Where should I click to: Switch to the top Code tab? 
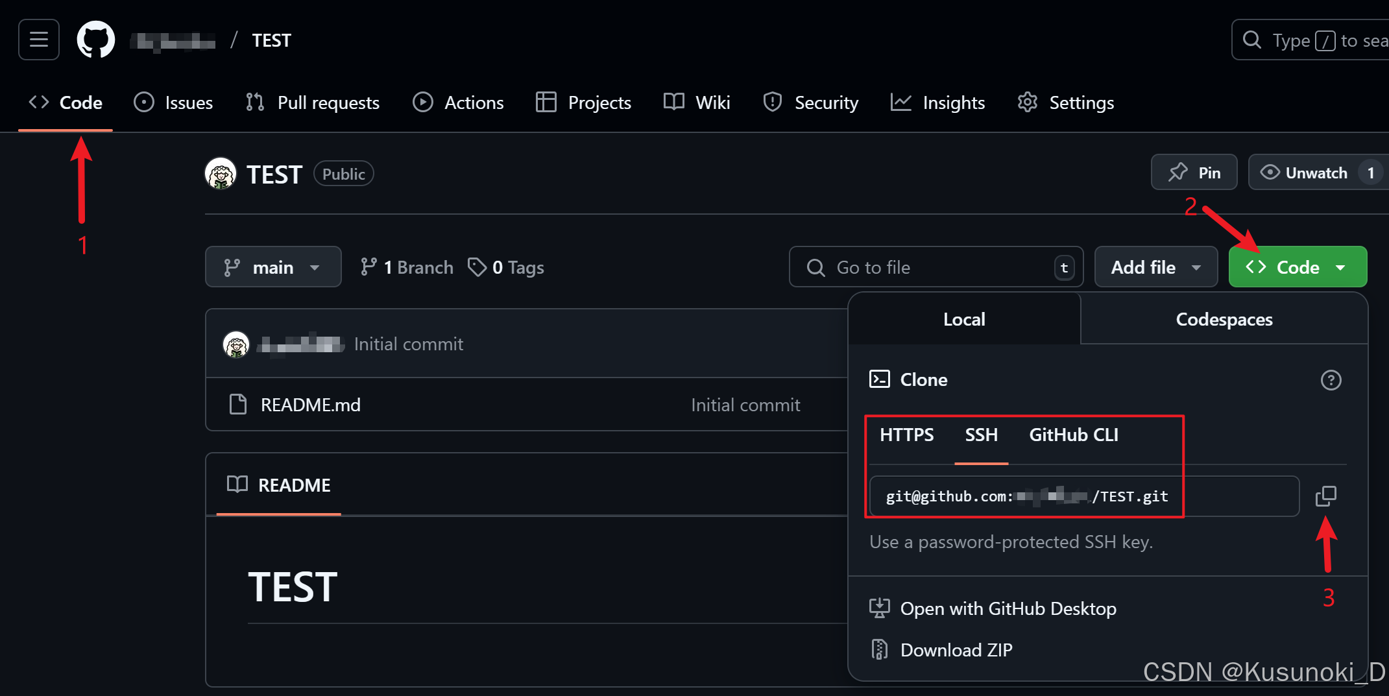coord(66,102)
